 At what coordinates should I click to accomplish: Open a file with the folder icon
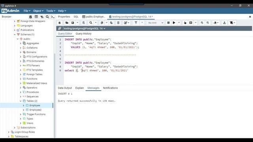coord(67,23)
